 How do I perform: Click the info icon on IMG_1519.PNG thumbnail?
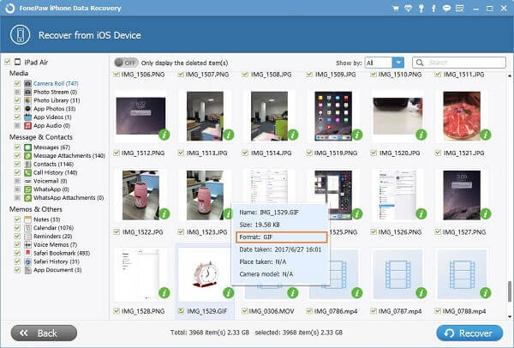357,135
